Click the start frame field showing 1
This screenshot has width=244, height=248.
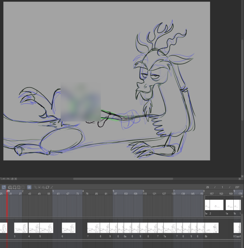click(x=222, y=187)
